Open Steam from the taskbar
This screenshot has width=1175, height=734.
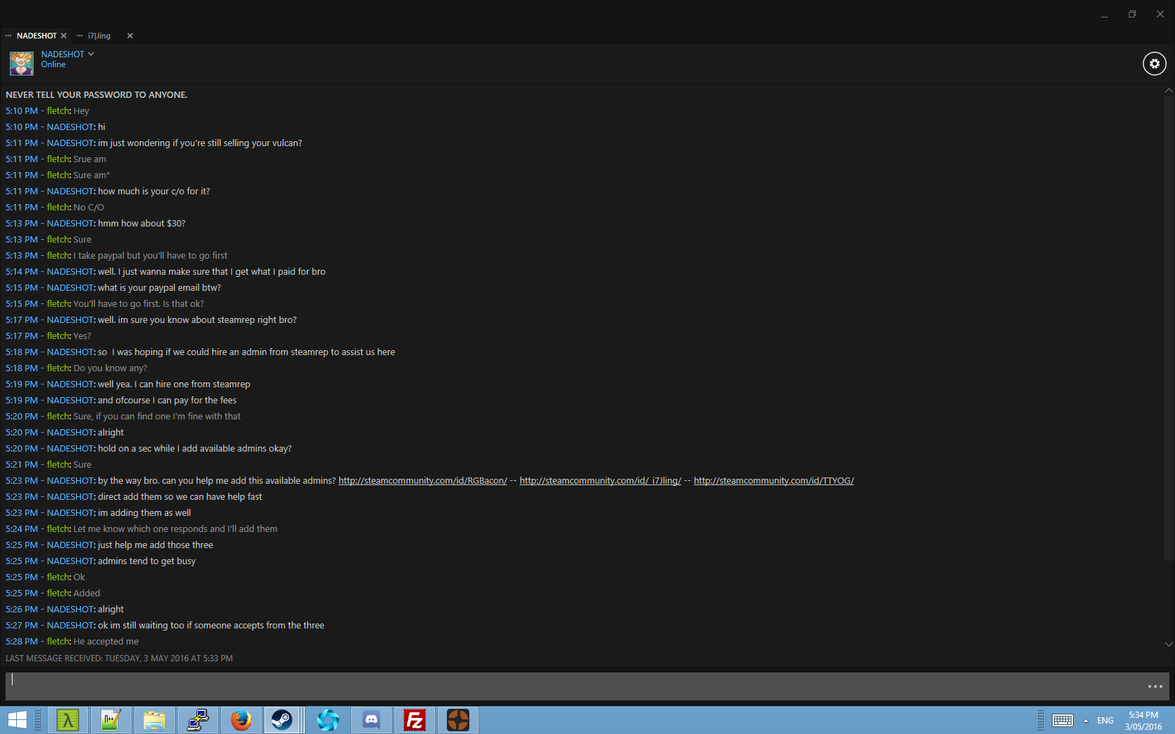pyautogui.click(x=283, y=719)
